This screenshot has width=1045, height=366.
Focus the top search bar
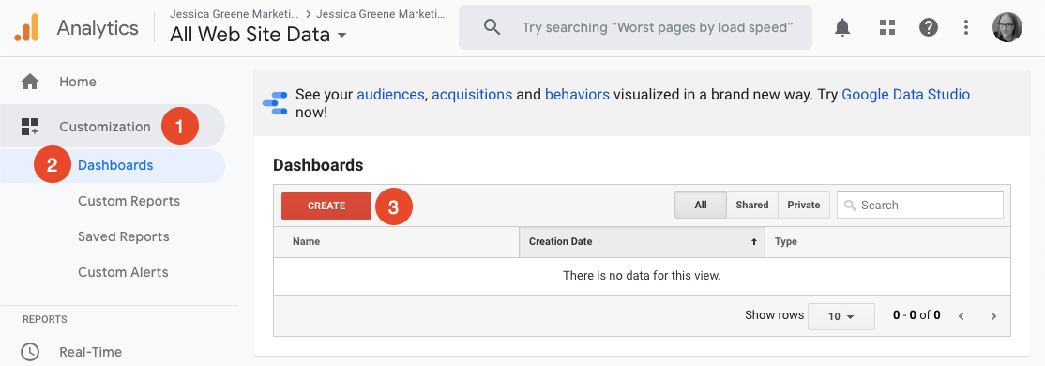coord(635,27)
